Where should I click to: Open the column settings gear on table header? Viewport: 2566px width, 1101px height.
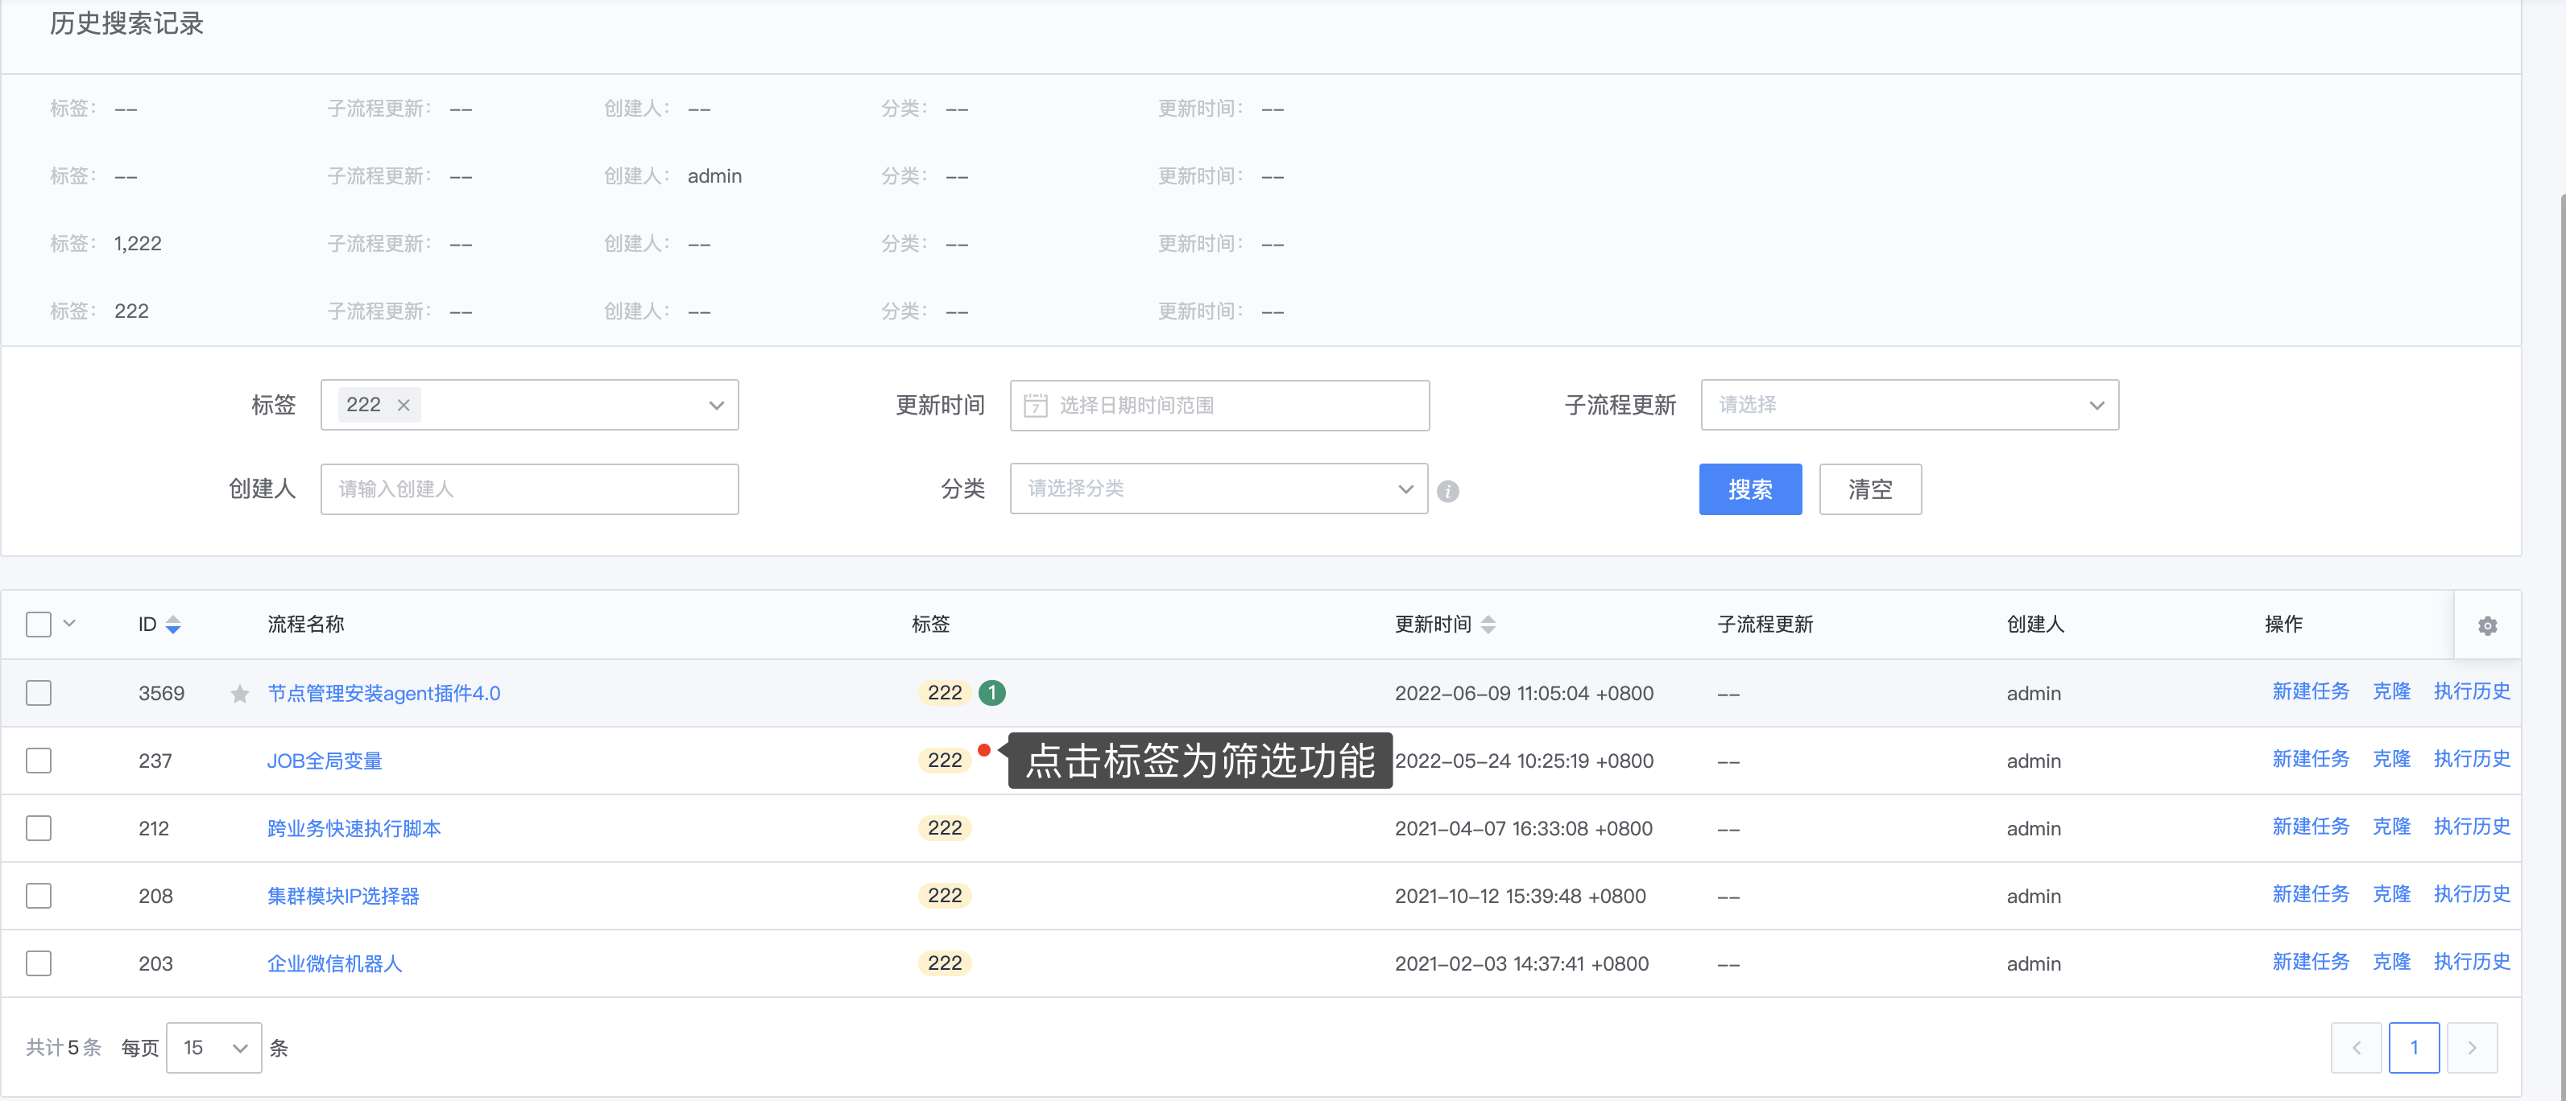(x=2487, y=625)
